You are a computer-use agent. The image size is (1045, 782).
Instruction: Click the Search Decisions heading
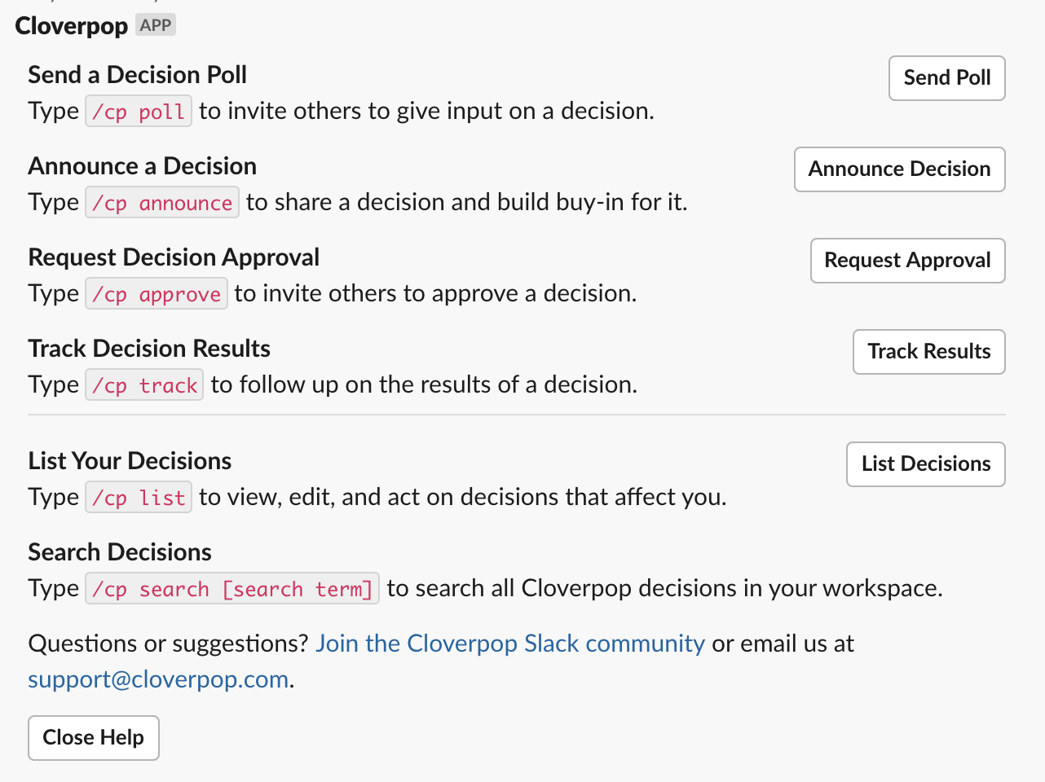pyautogui.click(x=120, y=552)
